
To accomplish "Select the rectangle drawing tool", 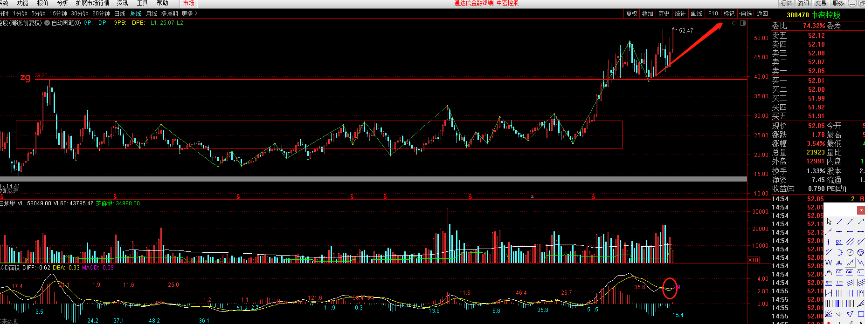I will click(x=861, y=313).
